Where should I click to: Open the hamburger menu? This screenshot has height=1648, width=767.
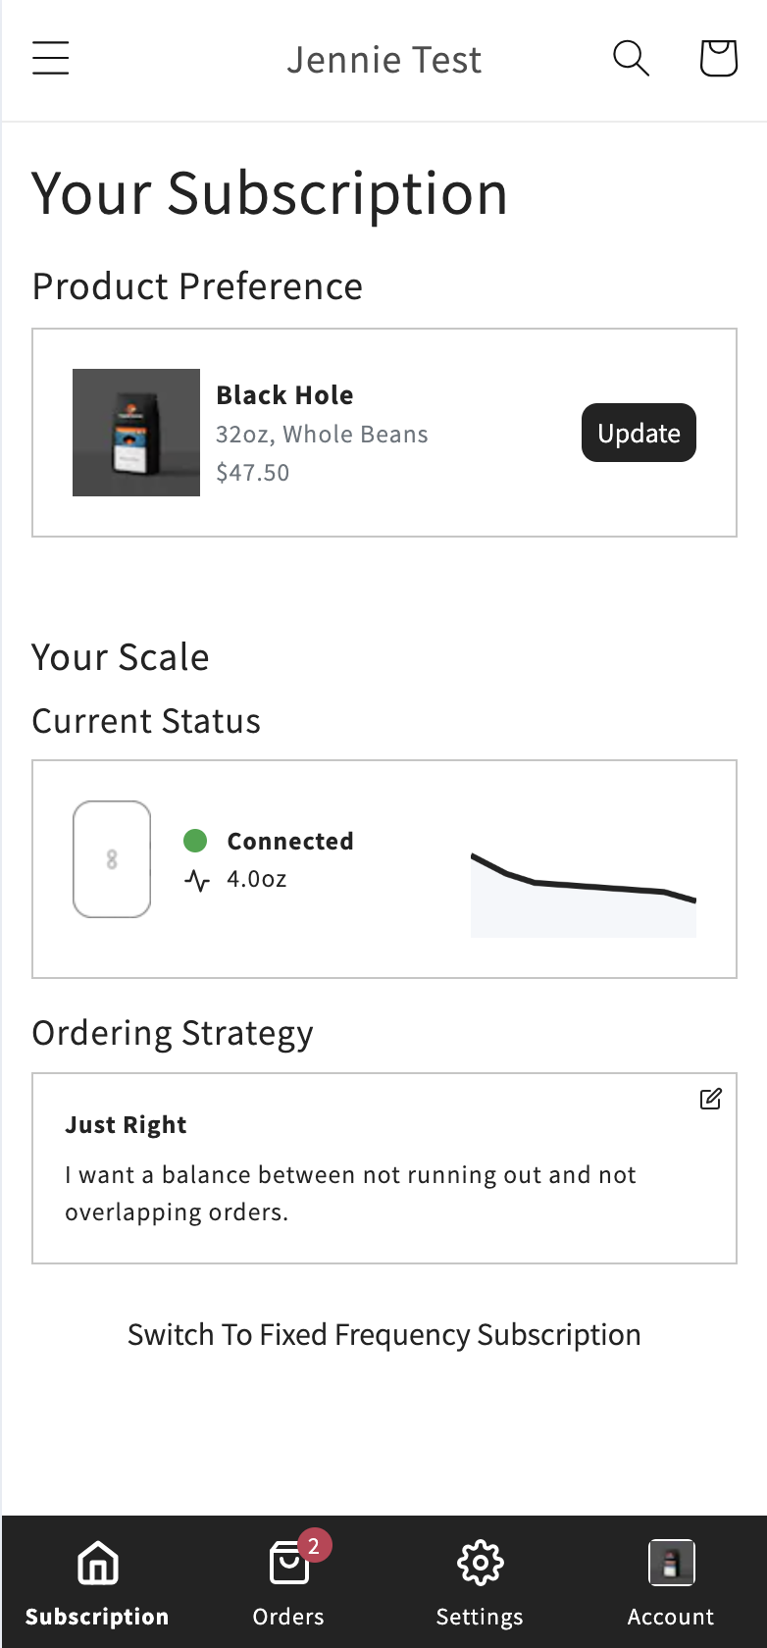[x=51, y=59]
